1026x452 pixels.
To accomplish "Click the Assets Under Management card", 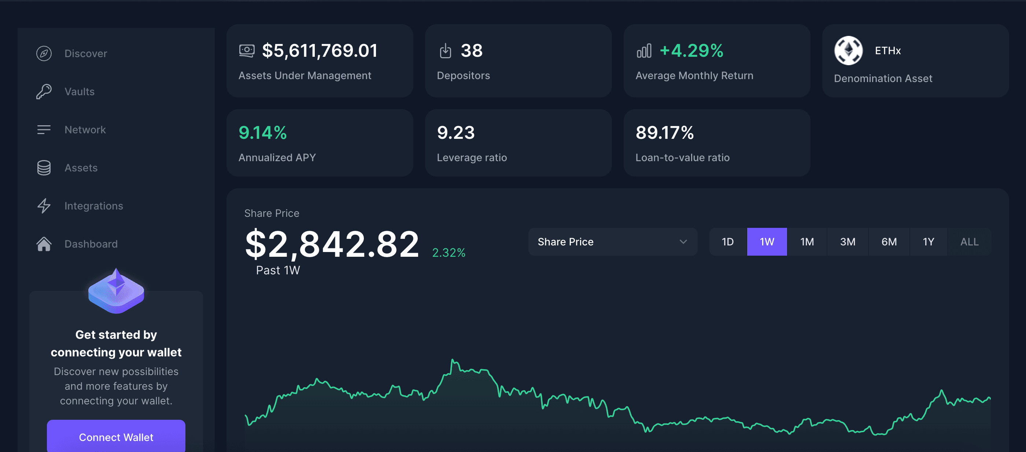I will [320, 61].
